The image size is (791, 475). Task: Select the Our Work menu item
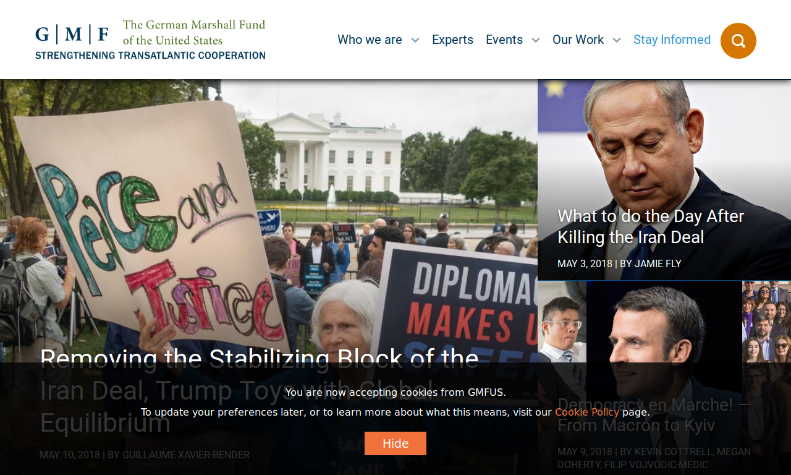click(x=578, y=40)
